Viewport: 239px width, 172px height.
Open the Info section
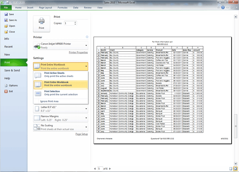6,39
